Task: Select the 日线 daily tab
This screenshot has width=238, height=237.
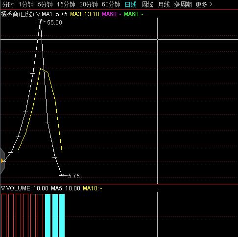Action: point(131,4)
